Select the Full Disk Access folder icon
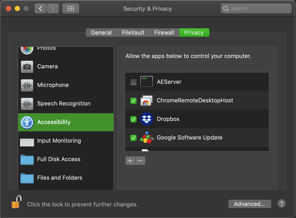 click(27, 160)
